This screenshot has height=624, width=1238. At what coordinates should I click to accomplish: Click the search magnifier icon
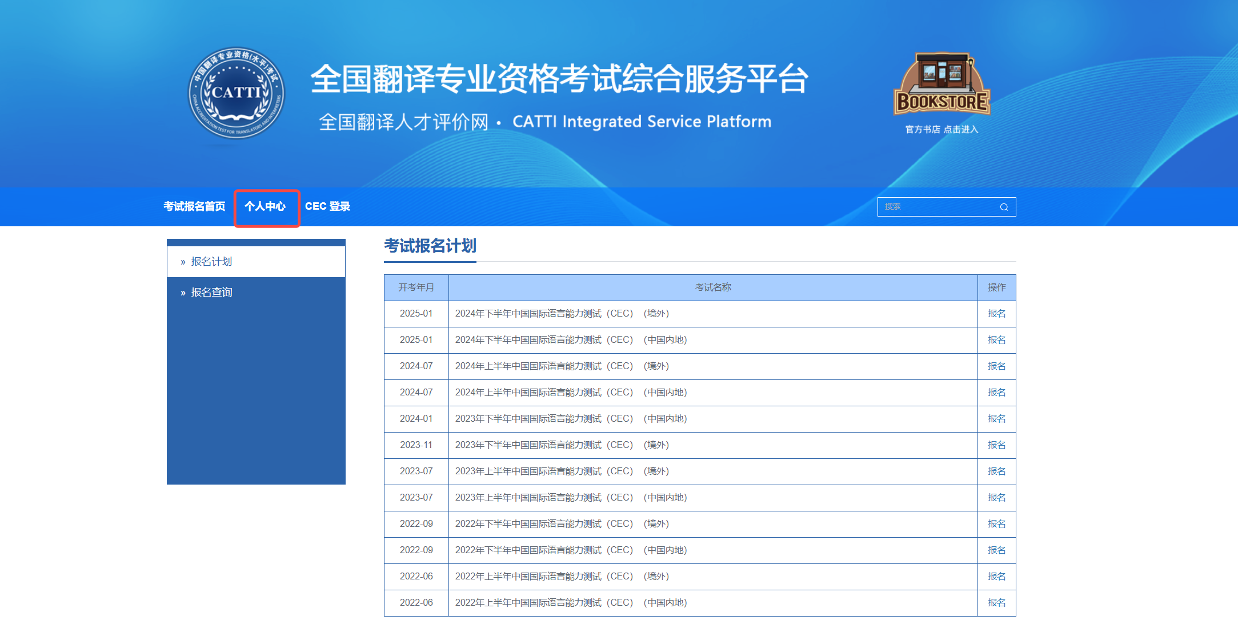1004,207
